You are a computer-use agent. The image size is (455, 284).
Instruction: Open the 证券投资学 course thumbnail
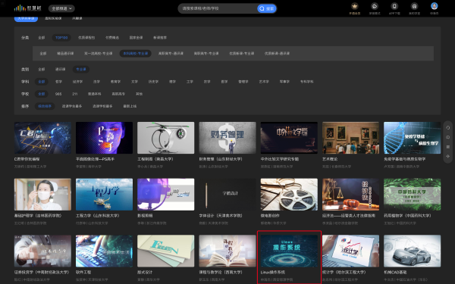click(x=42, y=251)
